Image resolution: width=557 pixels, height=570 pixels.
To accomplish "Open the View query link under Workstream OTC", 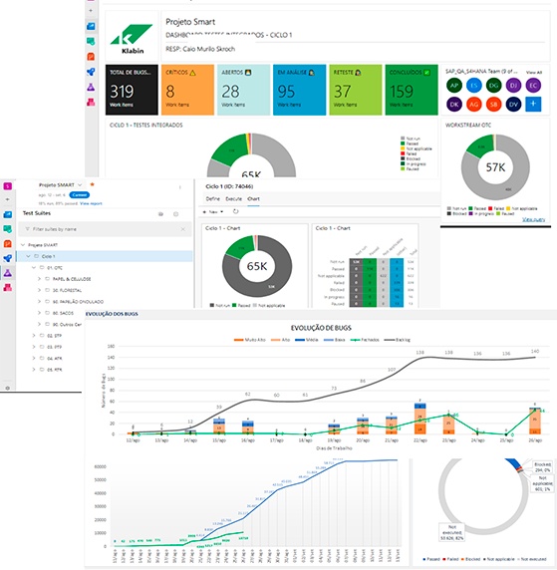I will [533, 219].
